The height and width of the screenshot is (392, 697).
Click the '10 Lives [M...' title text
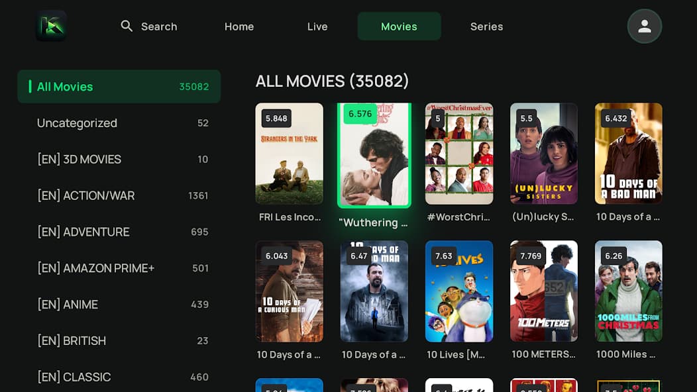(456, 355)
